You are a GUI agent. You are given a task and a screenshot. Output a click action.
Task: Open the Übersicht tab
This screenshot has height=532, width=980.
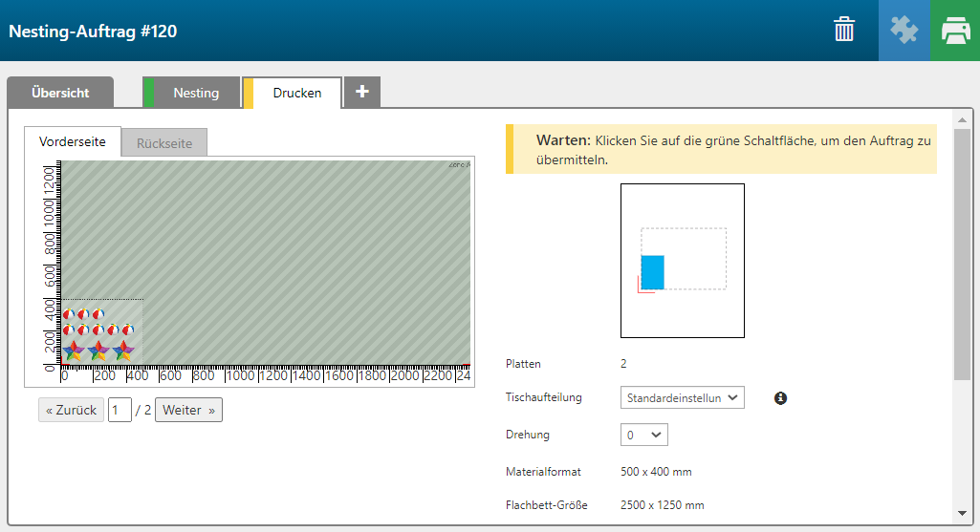[x=60, y=93]
